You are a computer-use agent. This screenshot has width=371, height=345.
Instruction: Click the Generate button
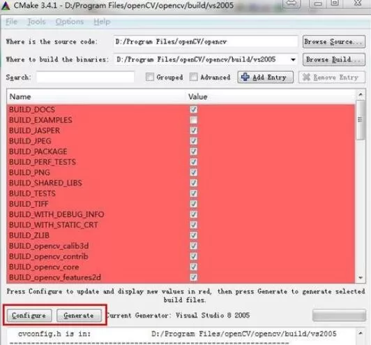coord(79,316)
